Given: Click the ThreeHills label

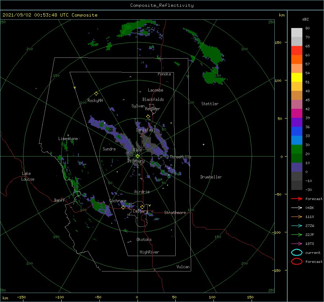Looking at the screenshot, I should click(x=180, y=157).
